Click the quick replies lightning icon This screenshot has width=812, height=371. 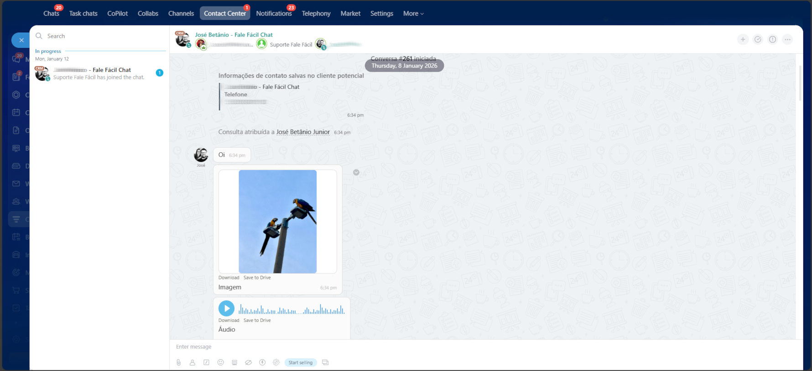tap(262, 362)
